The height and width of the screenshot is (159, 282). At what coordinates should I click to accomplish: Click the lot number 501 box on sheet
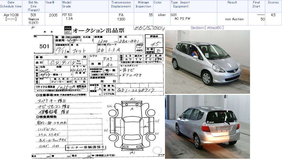click(43, 44)
